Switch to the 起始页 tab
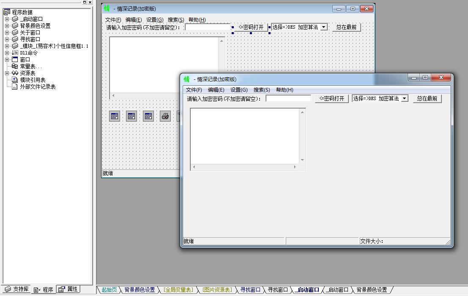Image resolution: width=468 pixels, height=296 pixels. click(x=109, y=290)
